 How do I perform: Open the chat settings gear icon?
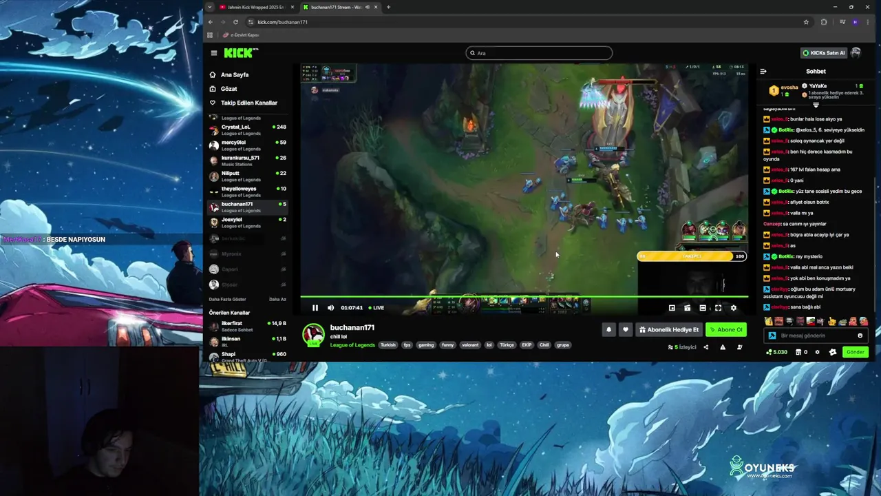[x=818, y=352]
